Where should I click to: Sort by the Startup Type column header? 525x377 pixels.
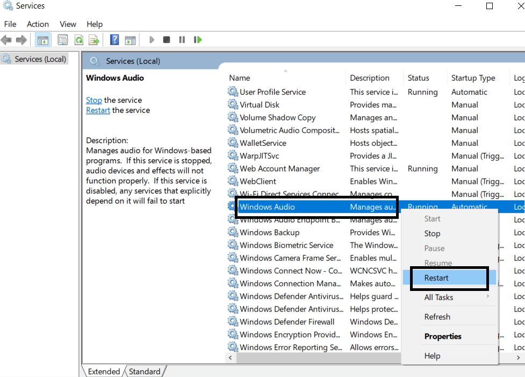click(x=478, y=78)
